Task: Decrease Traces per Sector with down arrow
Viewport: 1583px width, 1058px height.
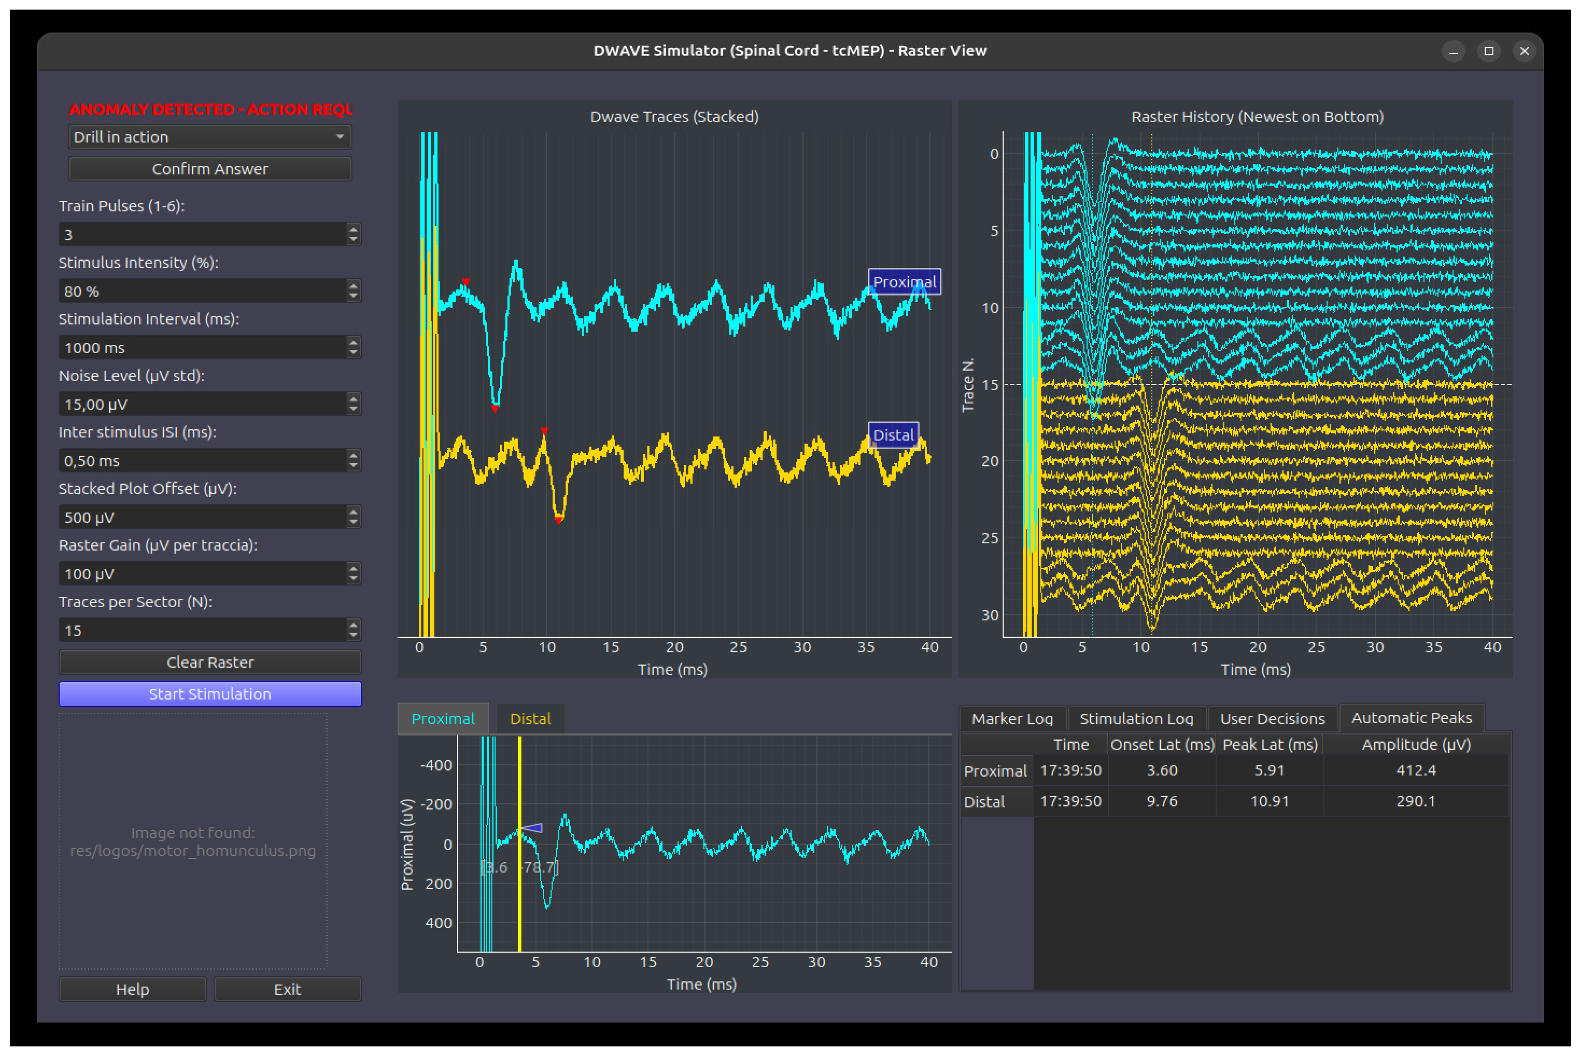Action: coord(354,635)
